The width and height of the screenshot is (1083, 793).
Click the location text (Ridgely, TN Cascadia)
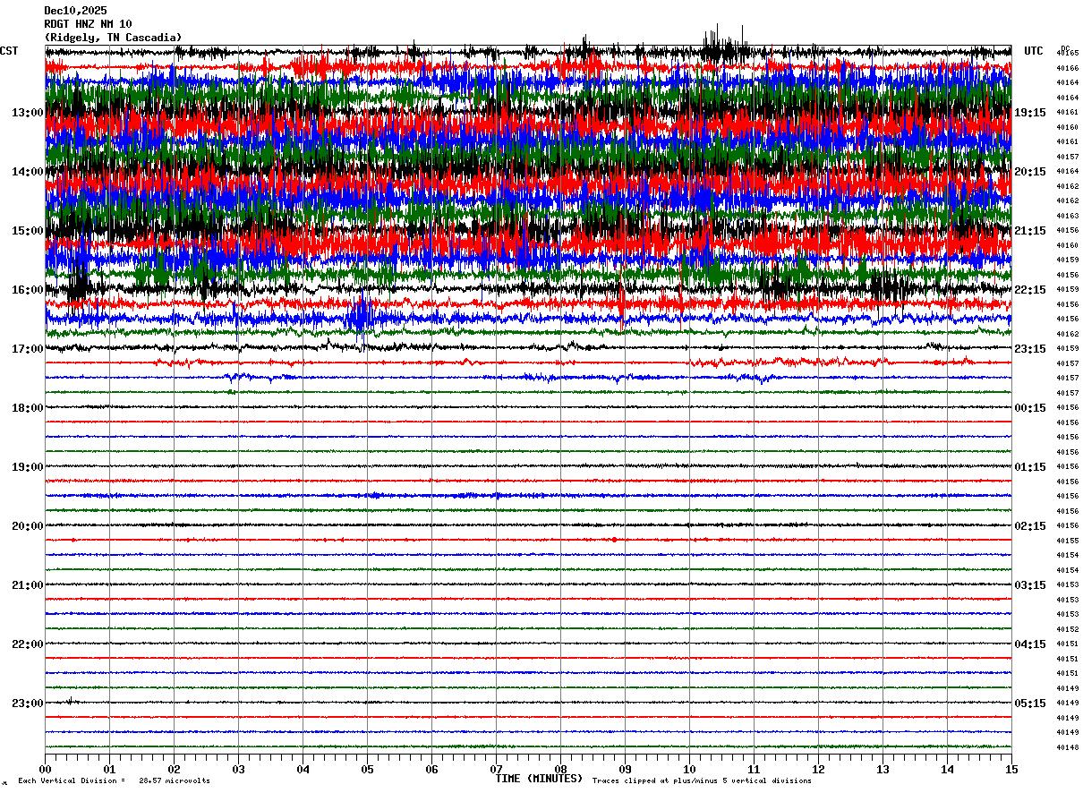click(x=113, y=38)
